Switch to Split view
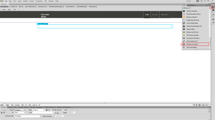 click(9, 10)
